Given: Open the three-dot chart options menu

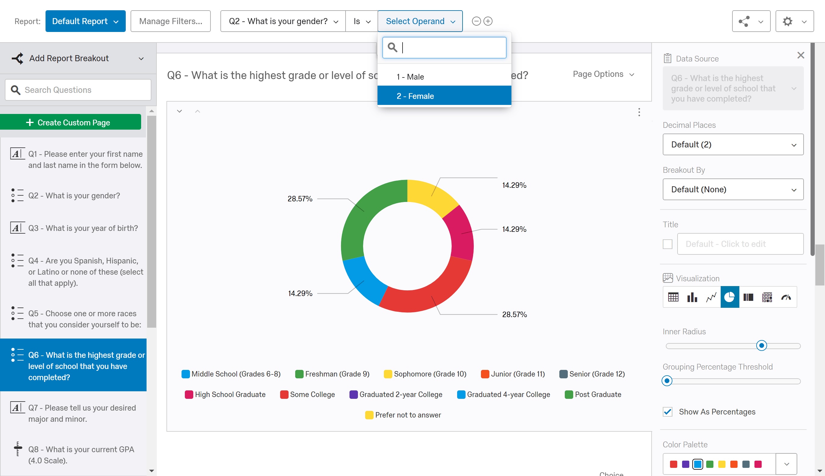Looking at the screenshot, I should [x=639, y=112].
